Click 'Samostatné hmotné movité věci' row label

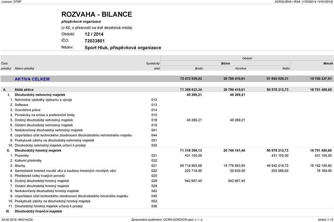tap(65, 171)
